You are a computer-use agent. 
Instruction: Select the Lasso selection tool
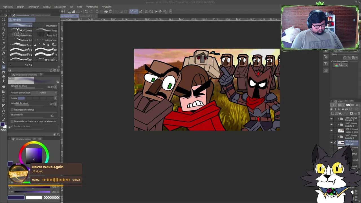(x=4, y=38)
